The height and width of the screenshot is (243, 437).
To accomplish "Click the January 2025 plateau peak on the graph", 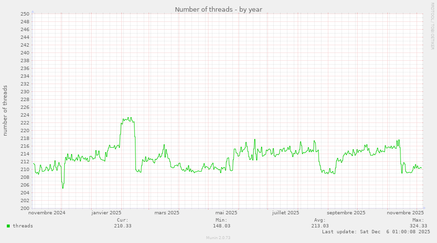I will tap(128, 119).
